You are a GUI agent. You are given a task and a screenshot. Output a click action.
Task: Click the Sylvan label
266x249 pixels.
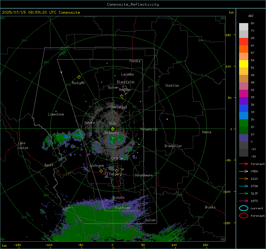pos(113,87)
